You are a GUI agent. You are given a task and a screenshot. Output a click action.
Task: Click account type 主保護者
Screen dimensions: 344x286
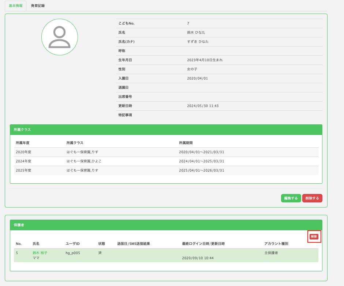(271, 253)
